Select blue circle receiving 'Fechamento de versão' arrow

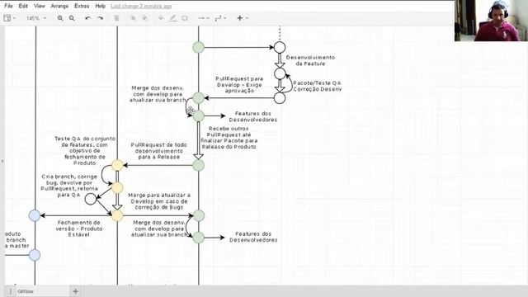tap(35, 215)
